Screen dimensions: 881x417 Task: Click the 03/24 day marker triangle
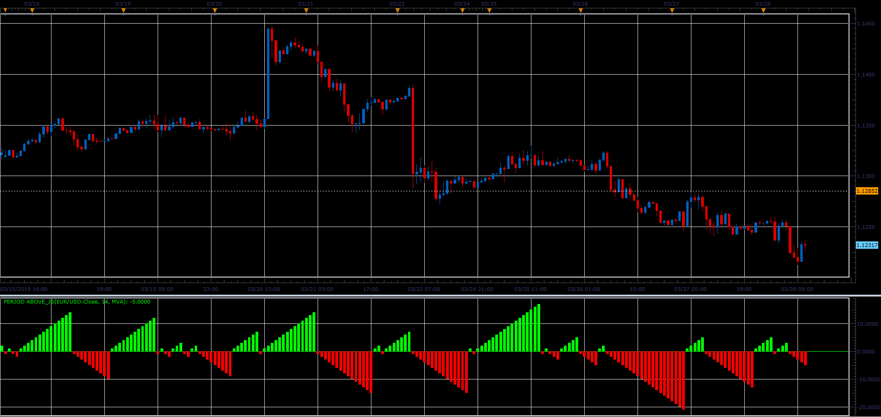[462, 11]
